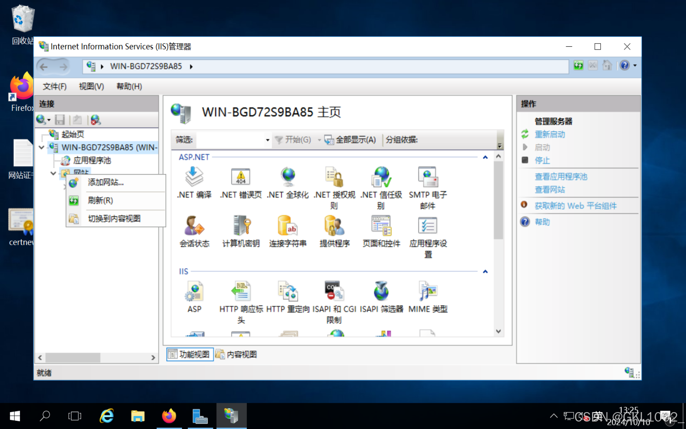
Task: Click in the 筛选 filter input field
Action: [230, 140]
